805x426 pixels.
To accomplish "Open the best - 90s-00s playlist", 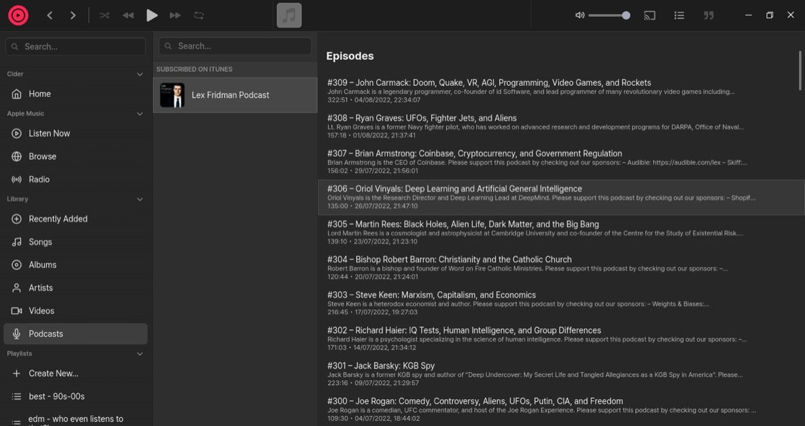I will point(75,396).
